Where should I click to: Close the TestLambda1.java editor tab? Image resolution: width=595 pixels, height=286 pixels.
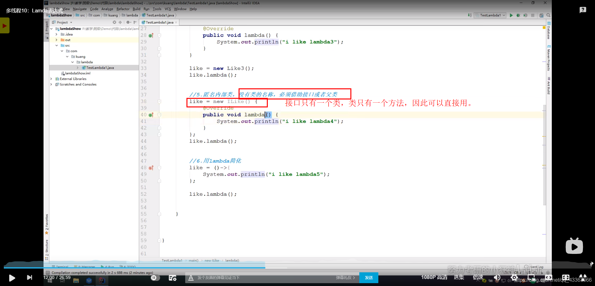[176, 22]
